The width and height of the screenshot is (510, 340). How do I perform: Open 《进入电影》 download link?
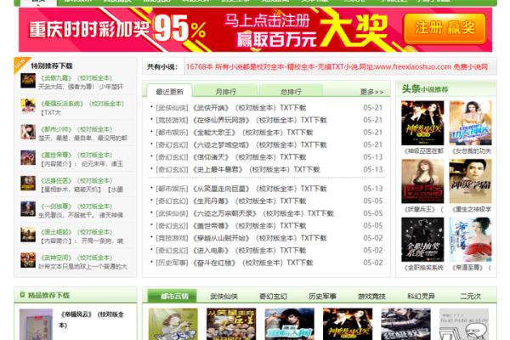click(x=249, y=251)
